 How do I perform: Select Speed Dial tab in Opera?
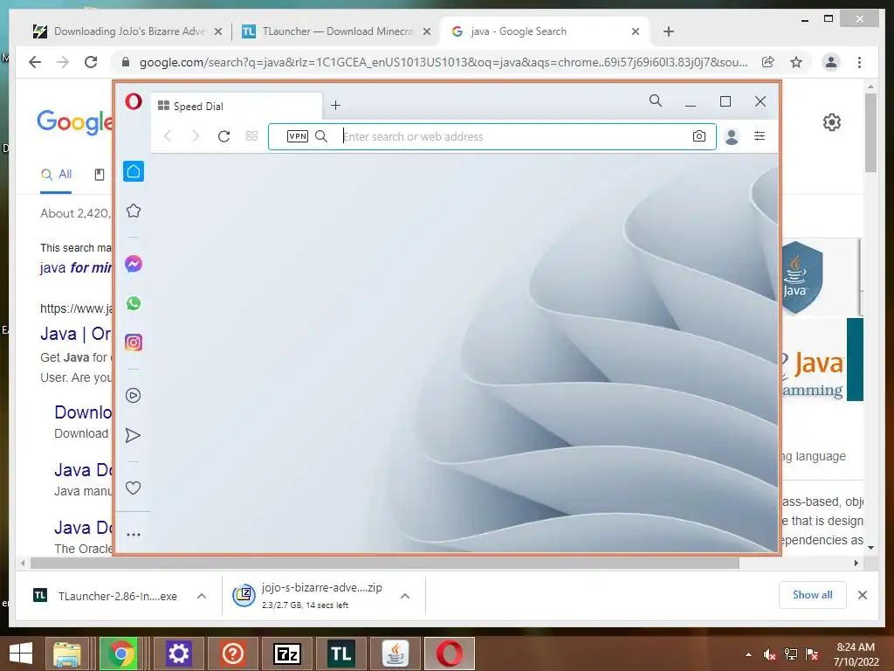click(x=237, y=106)
